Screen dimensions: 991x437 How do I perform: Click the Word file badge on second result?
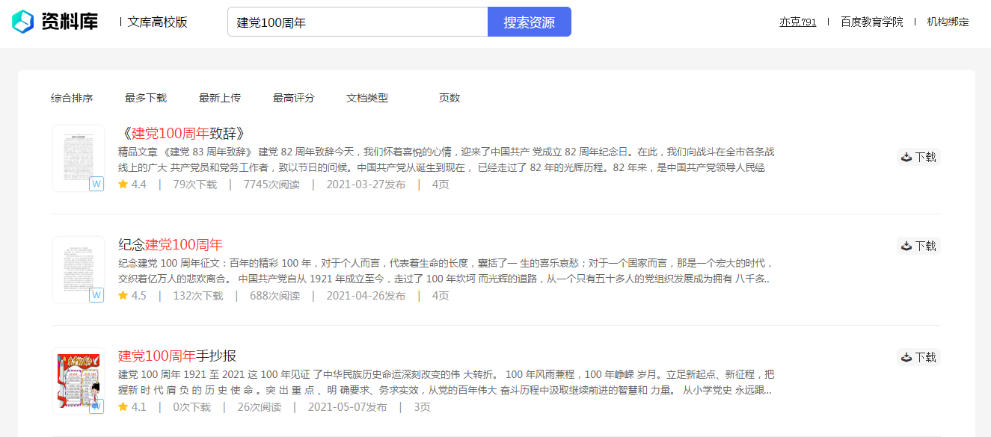[x=96, y=295]
